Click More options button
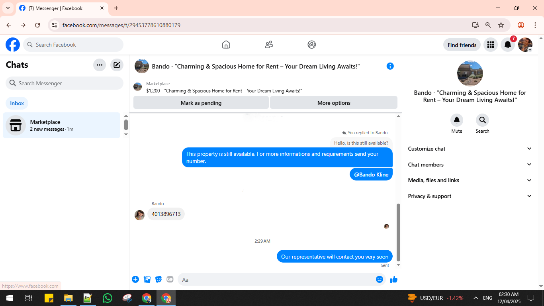544x306 pixels. coord(334,102)
